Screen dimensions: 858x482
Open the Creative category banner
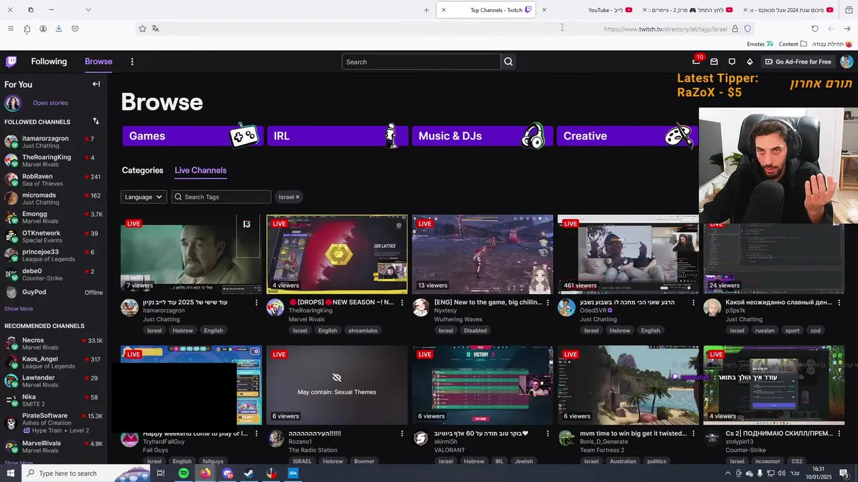[627, 136]
